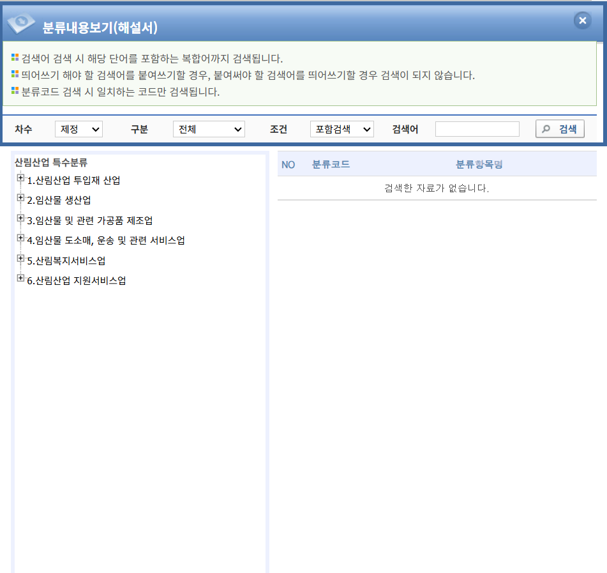
Task: Expand the 5.산림복지서비스업 node
Action: coord(20,259)
